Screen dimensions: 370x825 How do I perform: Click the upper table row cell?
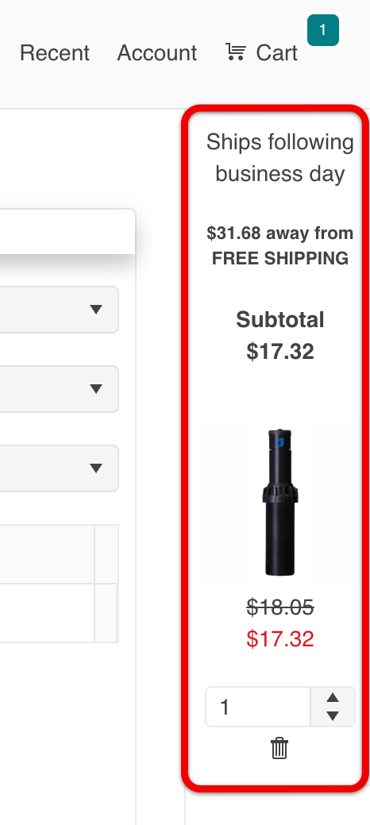tap(48, 553)
